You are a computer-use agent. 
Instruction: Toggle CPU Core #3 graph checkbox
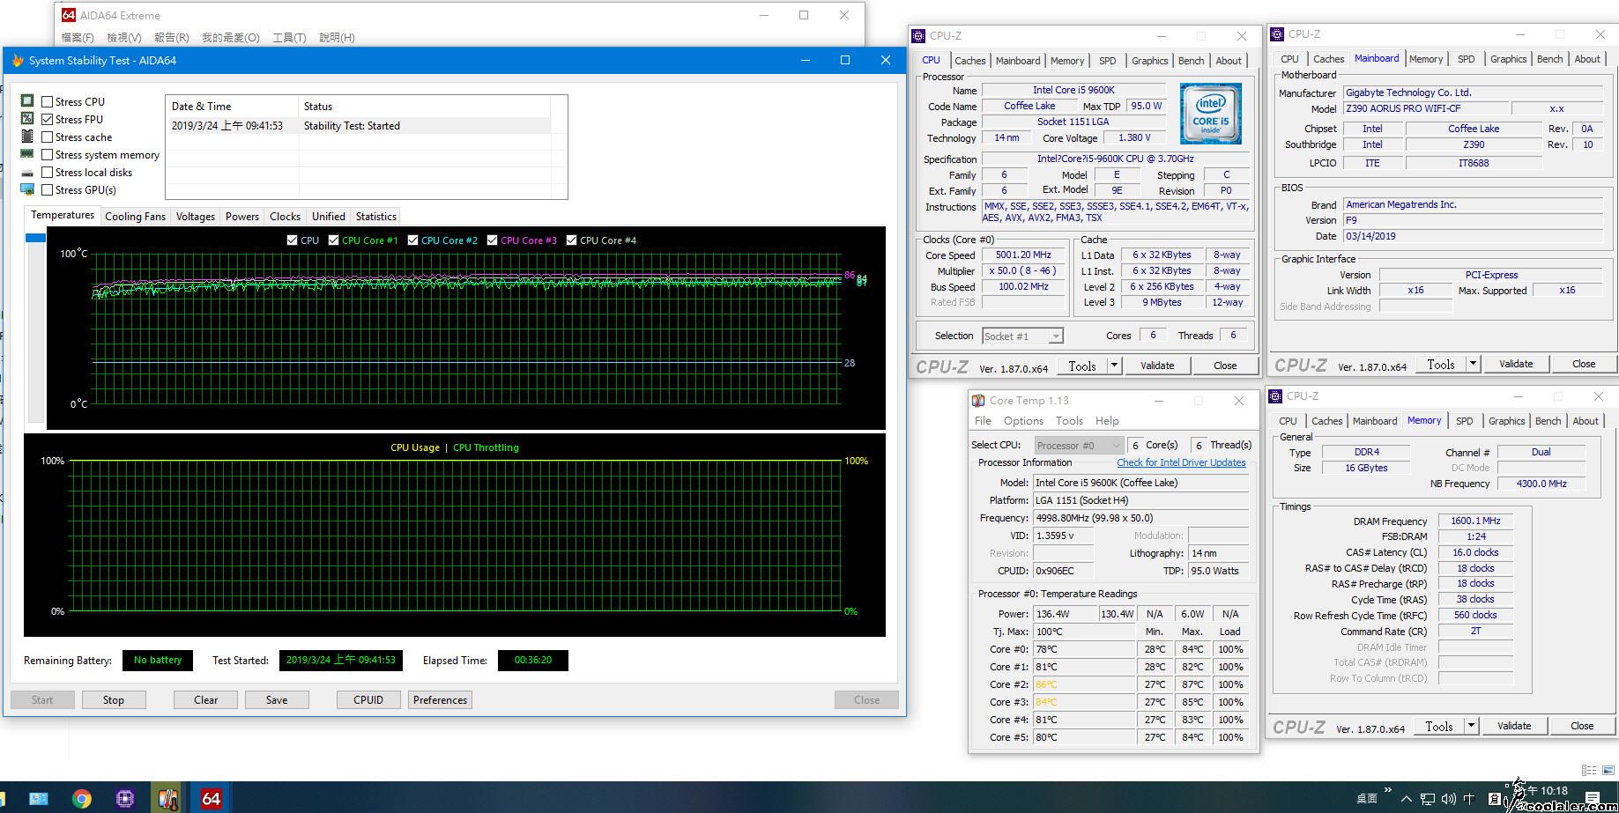tap(492, 240)
